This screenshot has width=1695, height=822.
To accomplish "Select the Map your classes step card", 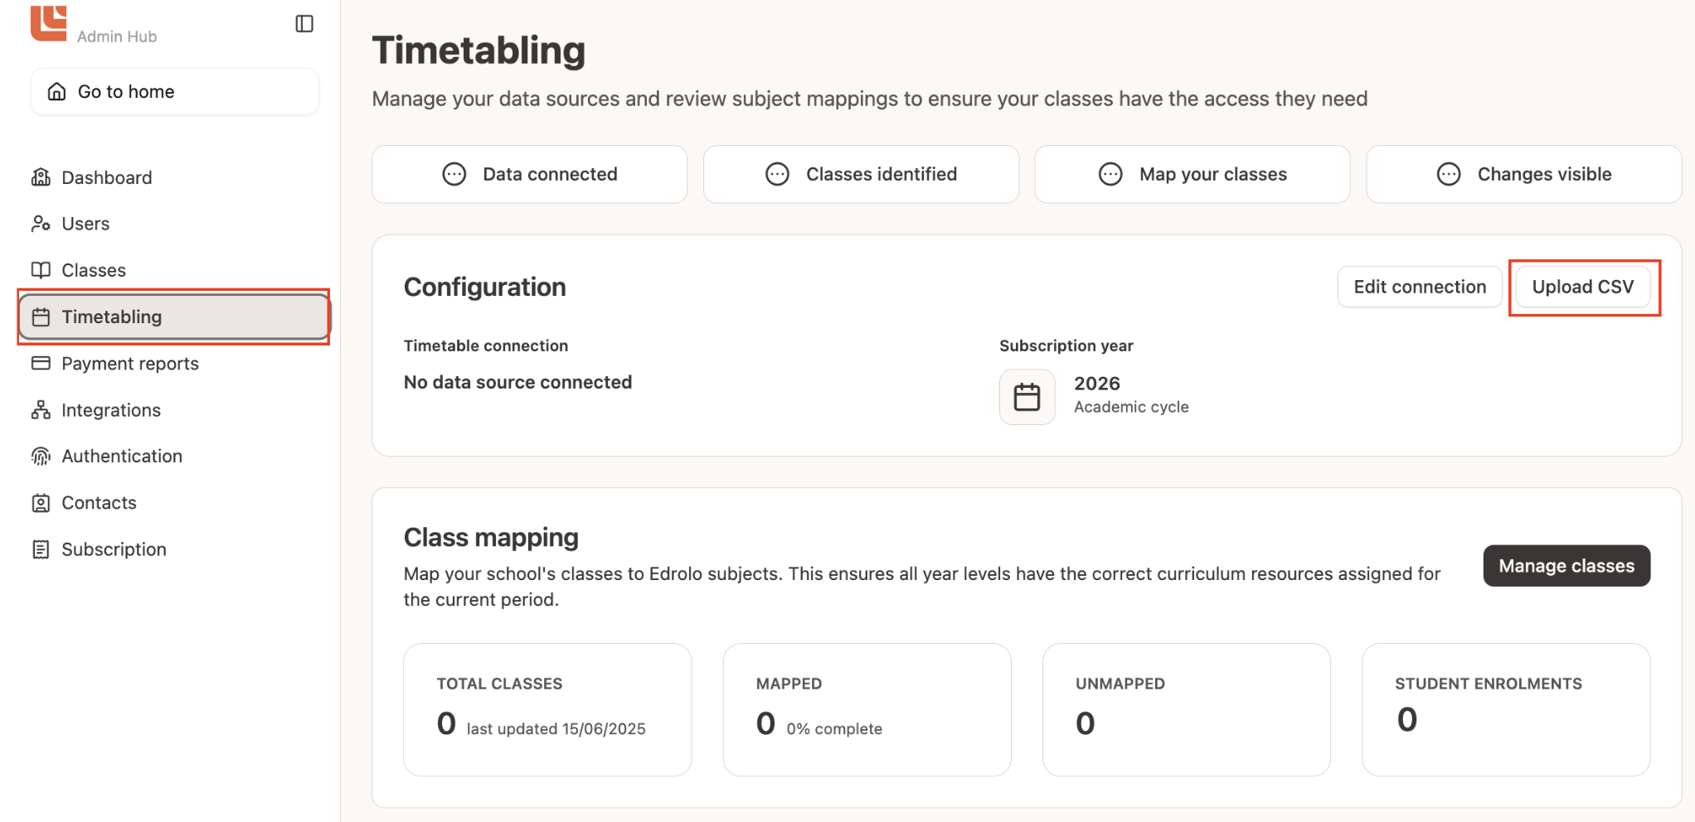I will pyautogui.click(x=1192, y=174).
